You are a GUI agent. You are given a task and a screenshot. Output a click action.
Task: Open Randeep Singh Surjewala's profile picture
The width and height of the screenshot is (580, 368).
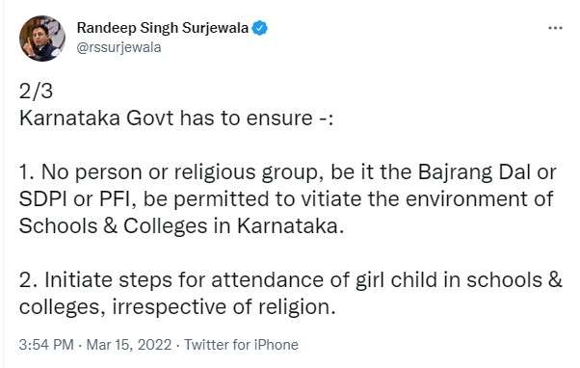(42, 39)
